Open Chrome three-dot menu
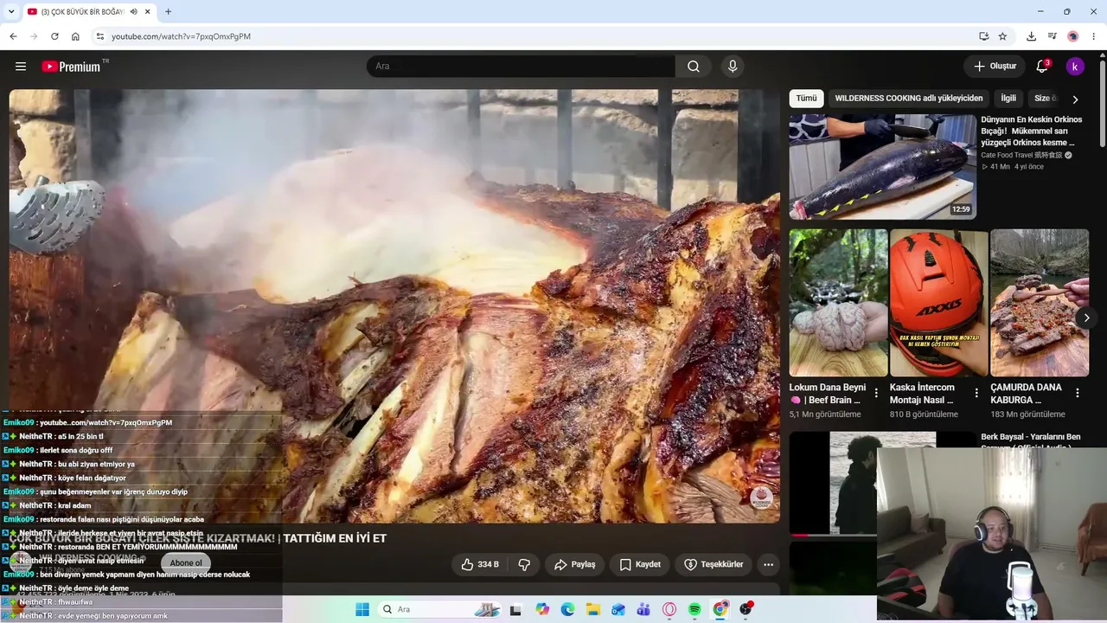The height and width of the screenshot is (623, 1107). click(1094, 36)
